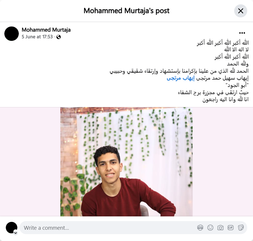
Task: Open the emoji picker in comment box
Action: click(210, 228)
